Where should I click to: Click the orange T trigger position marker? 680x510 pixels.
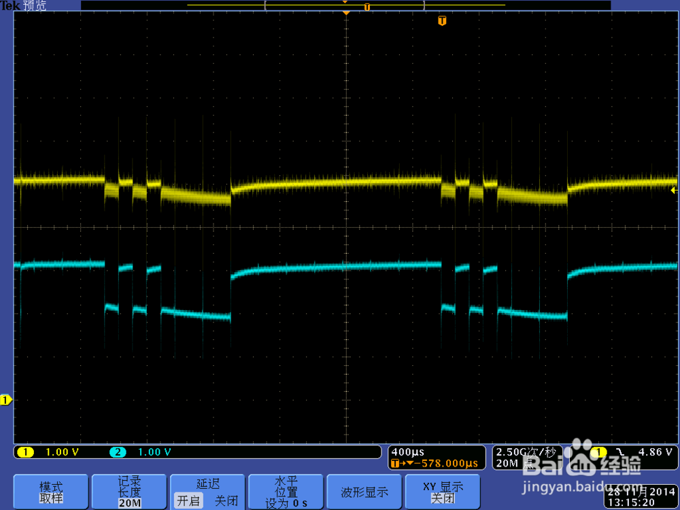pos(442,21)
